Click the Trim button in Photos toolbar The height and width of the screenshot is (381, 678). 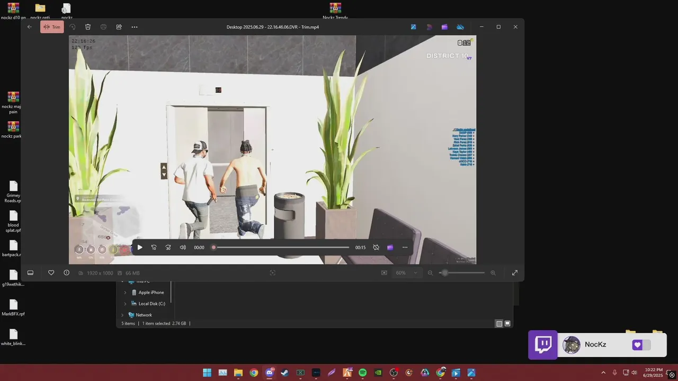pyautogui.click(x=52, y=27)
